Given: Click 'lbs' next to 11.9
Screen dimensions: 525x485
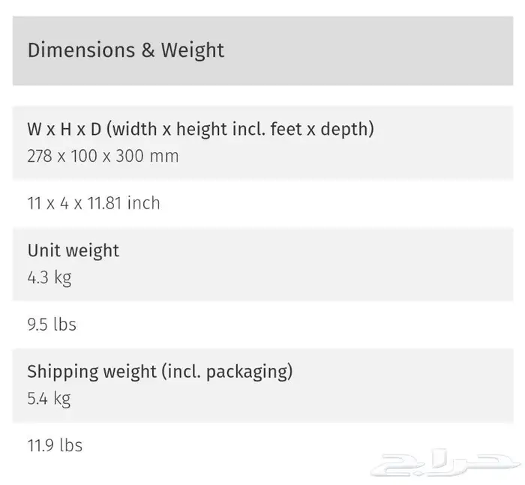Looking at the screenshot, I should pos(71,446).
